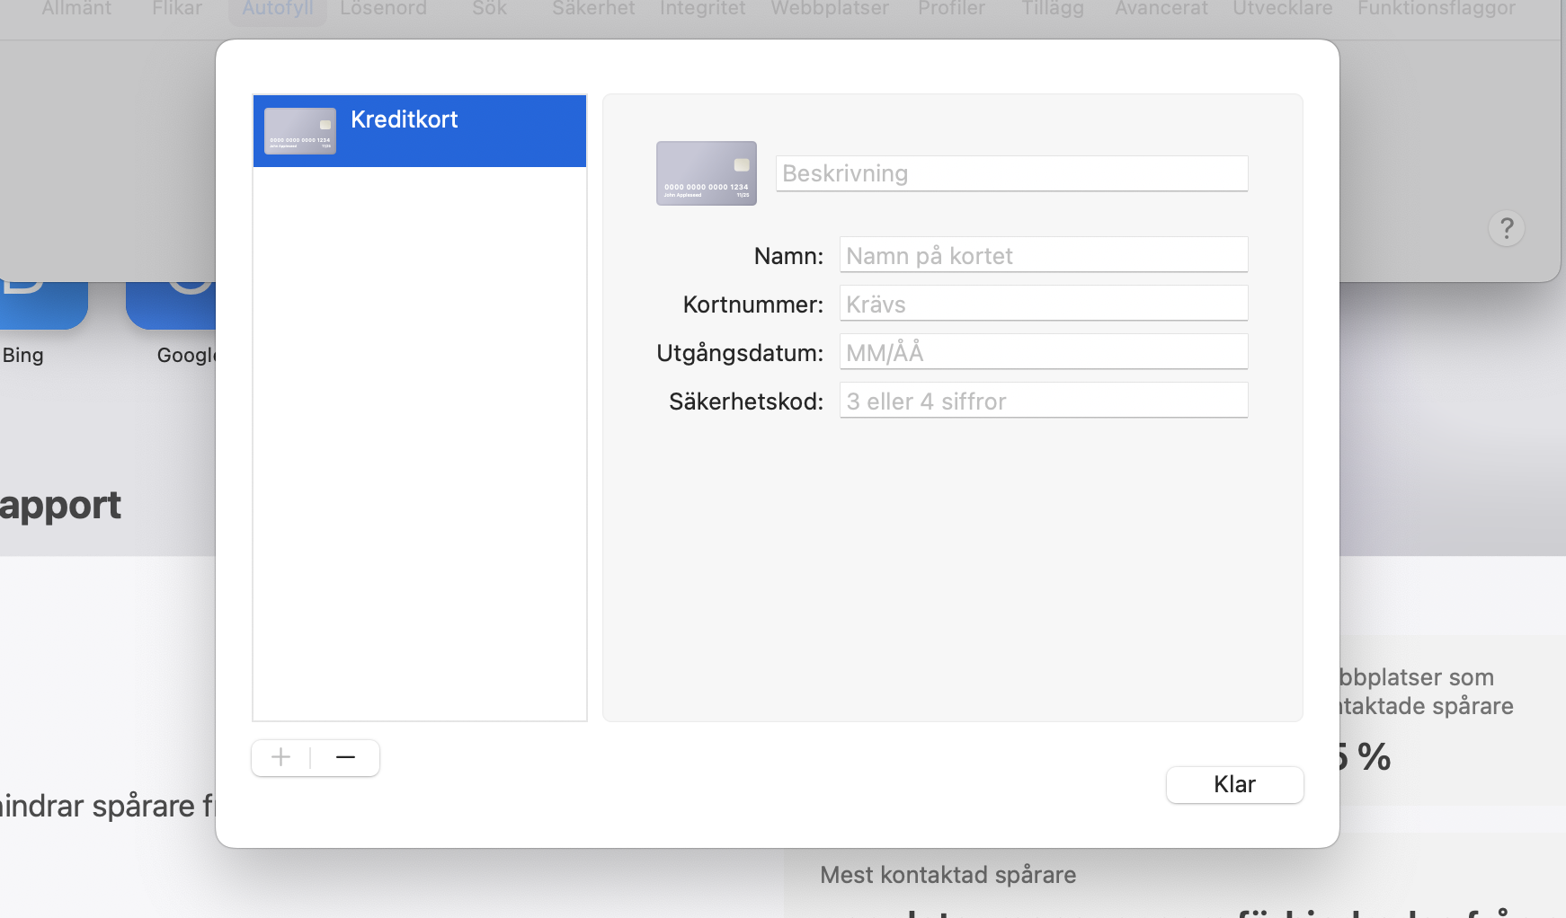Switch to the Sök tab
The height and width of the screenshot is (918, 1566).
click(x=490, y=9)
